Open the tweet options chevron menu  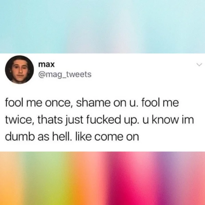pos(199,65)
